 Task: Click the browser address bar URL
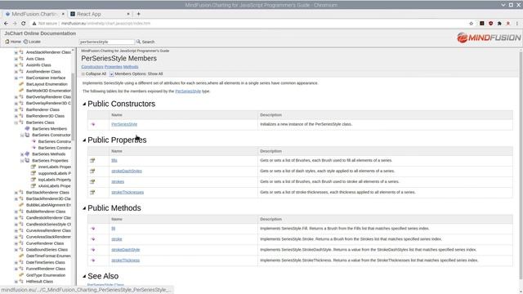pos(105,24)
